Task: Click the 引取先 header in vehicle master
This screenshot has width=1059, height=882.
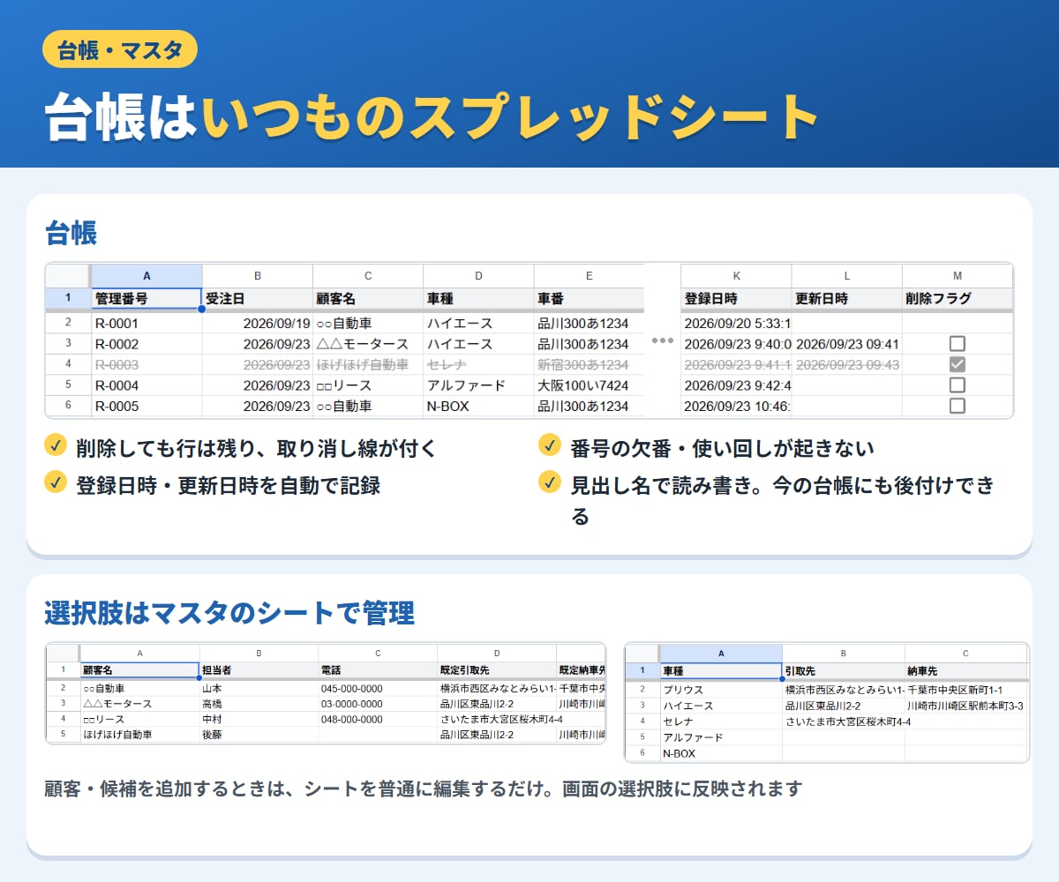Action: pyautogui.click(x=843, y=671)
